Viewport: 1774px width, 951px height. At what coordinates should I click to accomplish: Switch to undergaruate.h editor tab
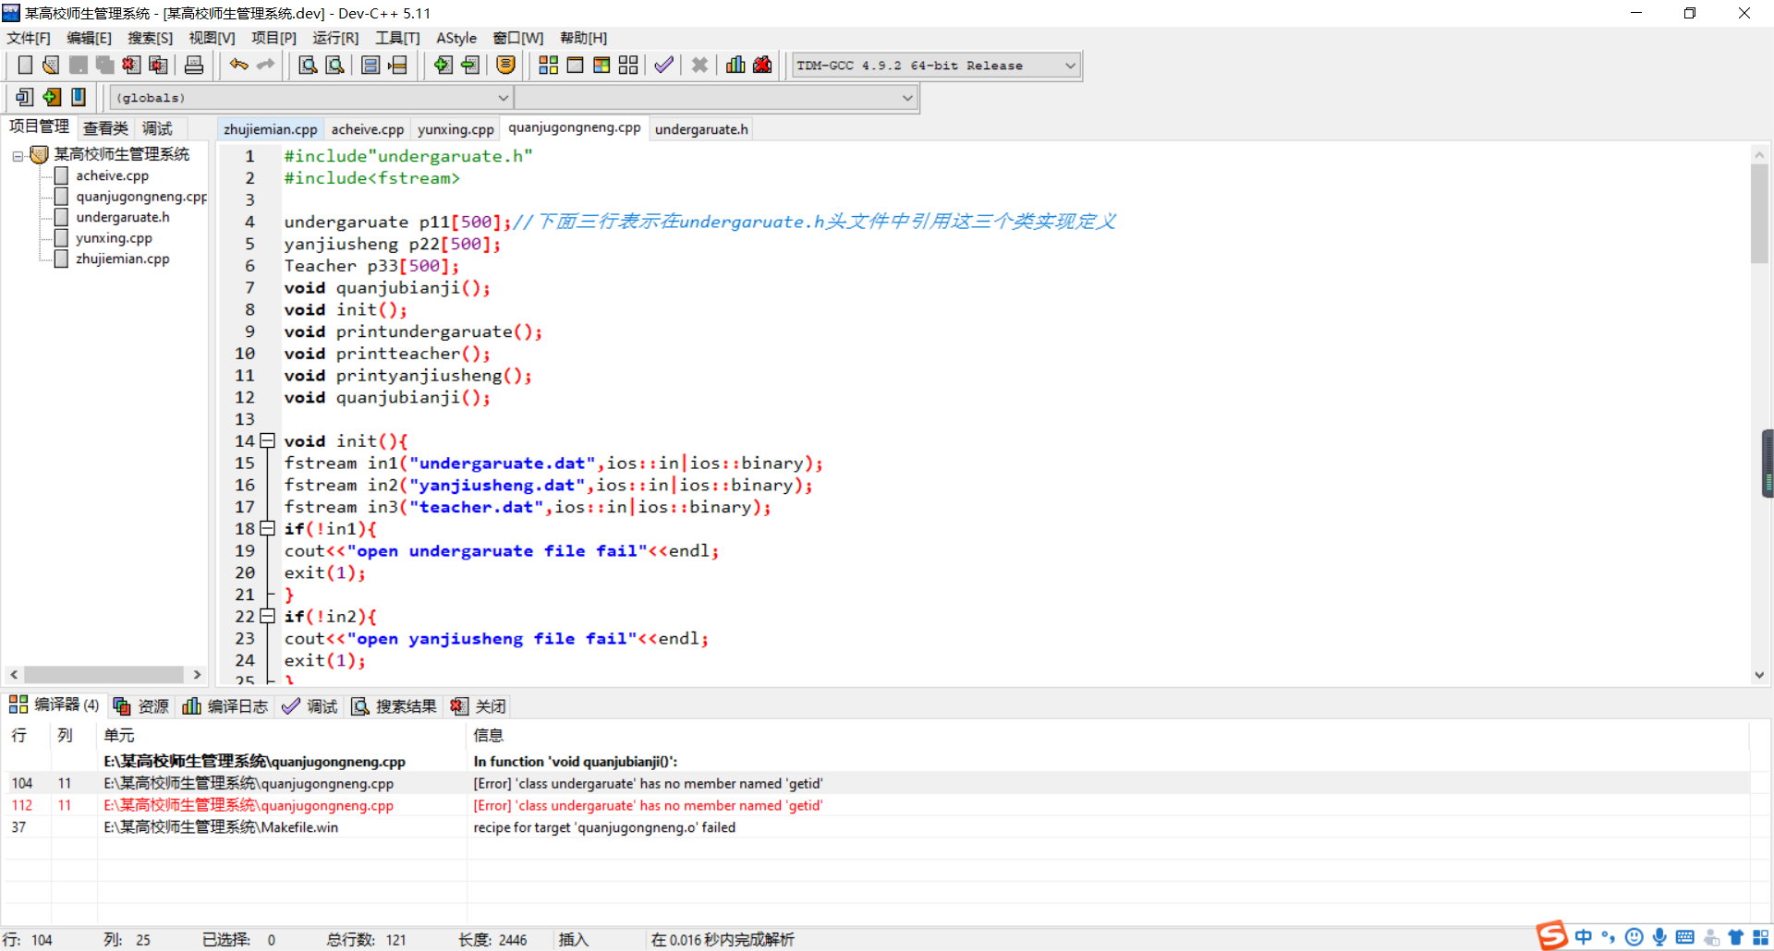[x=701, y=129]
